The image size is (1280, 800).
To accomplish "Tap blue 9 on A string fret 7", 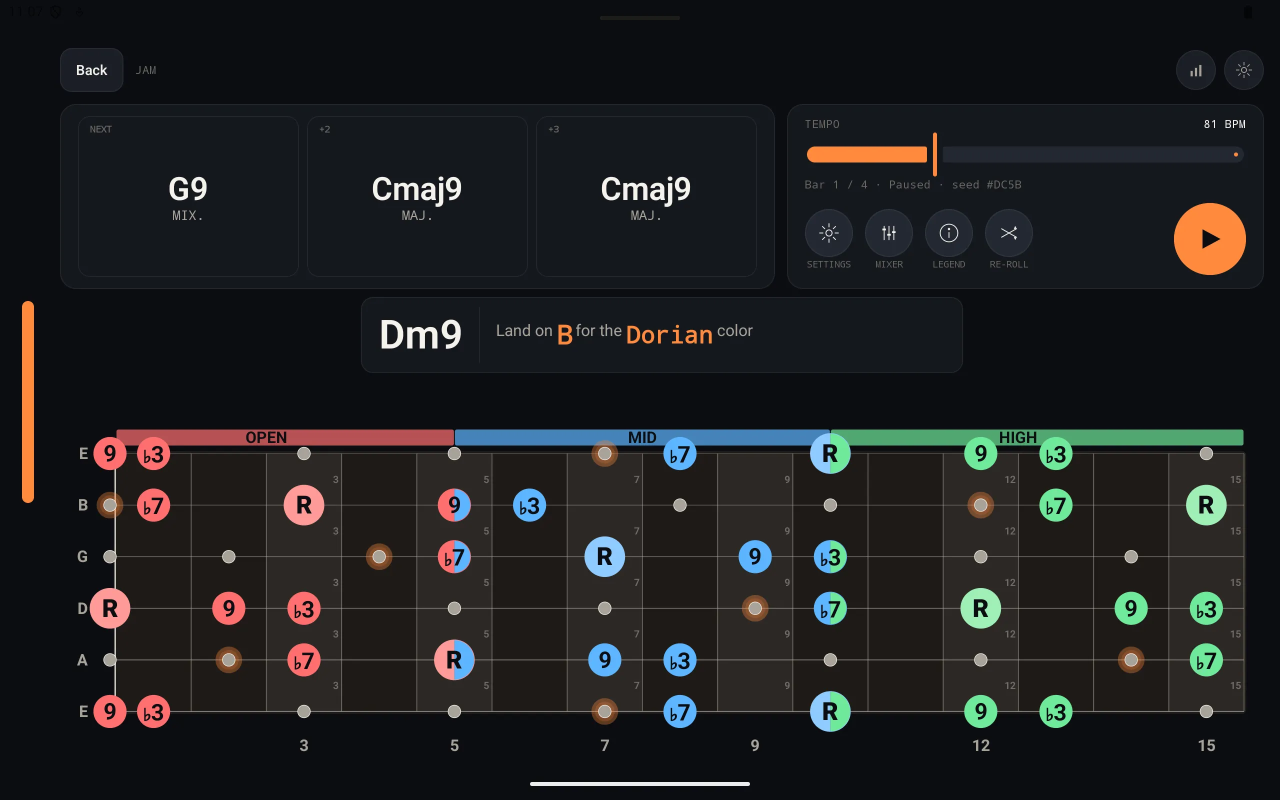I will click(x=604, y=660).
